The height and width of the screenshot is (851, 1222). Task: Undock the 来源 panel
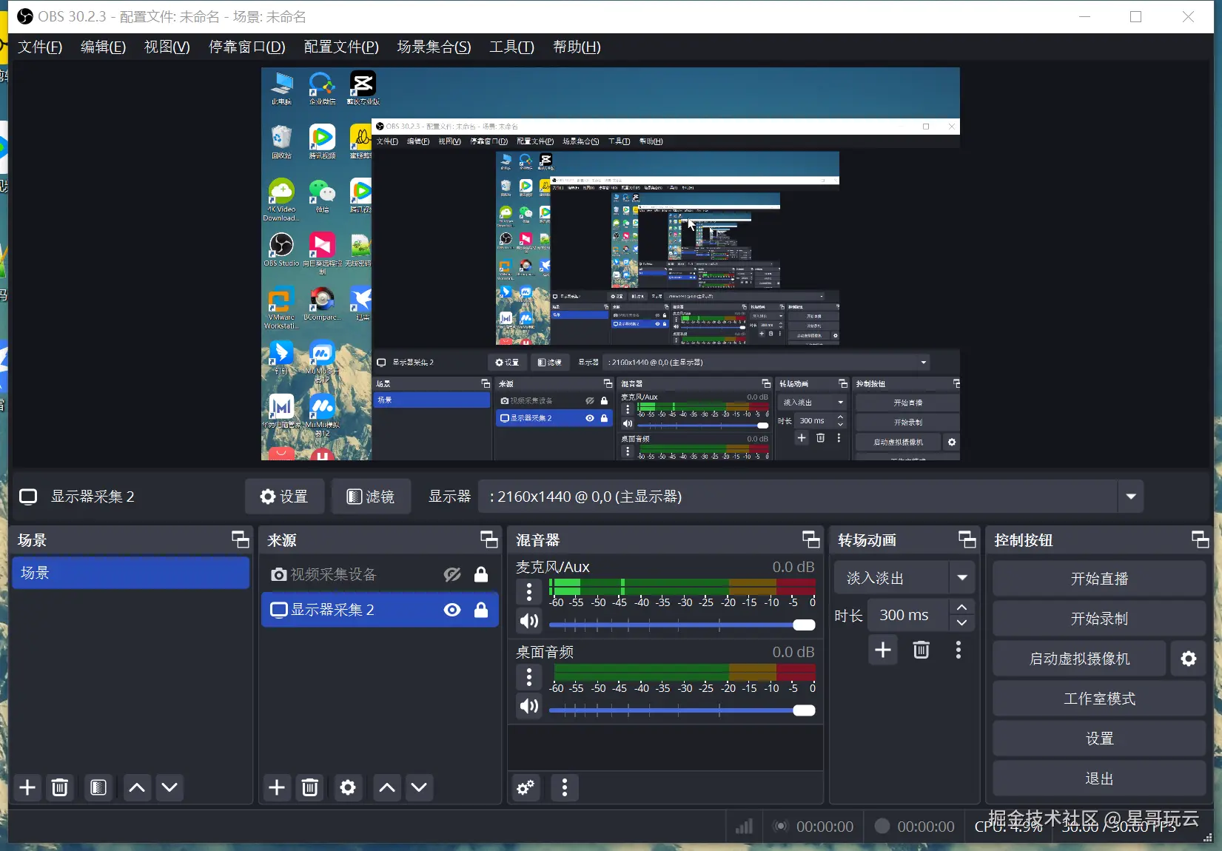coord(489,539)
